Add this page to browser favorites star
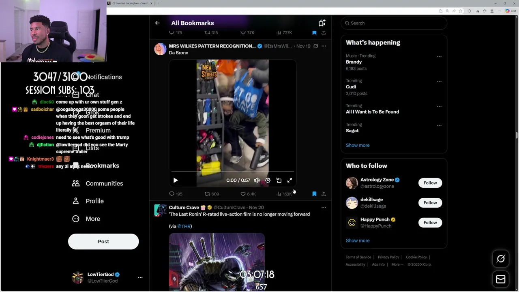 pos(460,11)
